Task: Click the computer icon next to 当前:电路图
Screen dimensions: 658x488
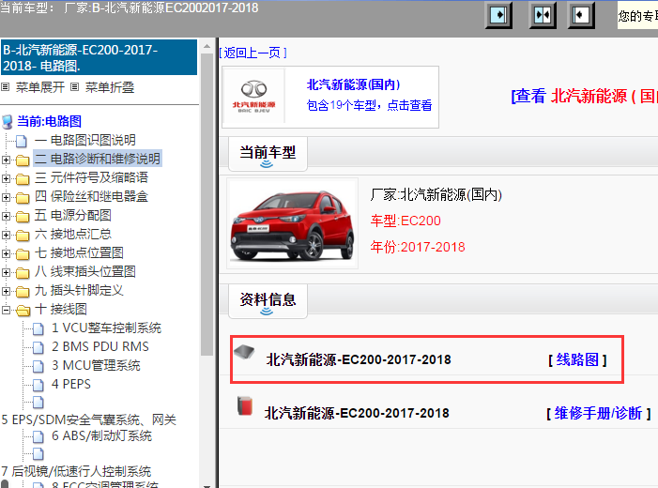Action: point(8,122)
